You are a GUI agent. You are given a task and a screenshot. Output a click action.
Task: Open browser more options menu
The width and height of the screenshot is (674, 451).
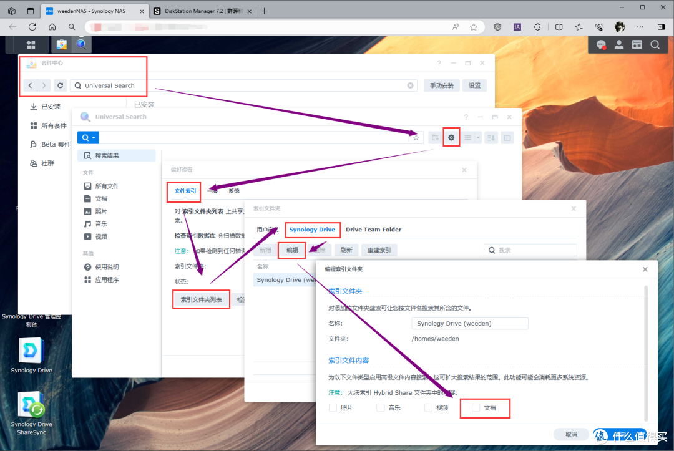pos(640,27)
